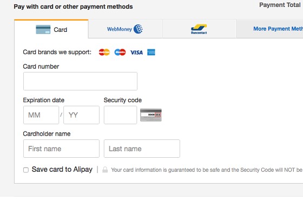Click the security code card illustration
Screen dimensions: 303x201
coord(151,115)
